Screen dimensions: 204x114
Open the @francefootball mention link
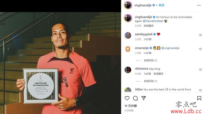pos(153,21)
